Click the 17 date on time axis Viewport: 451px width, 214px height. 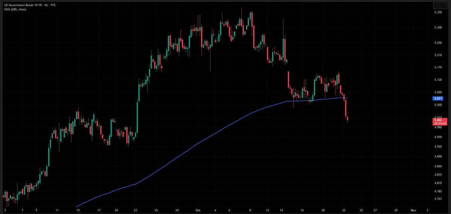point(99,211)
